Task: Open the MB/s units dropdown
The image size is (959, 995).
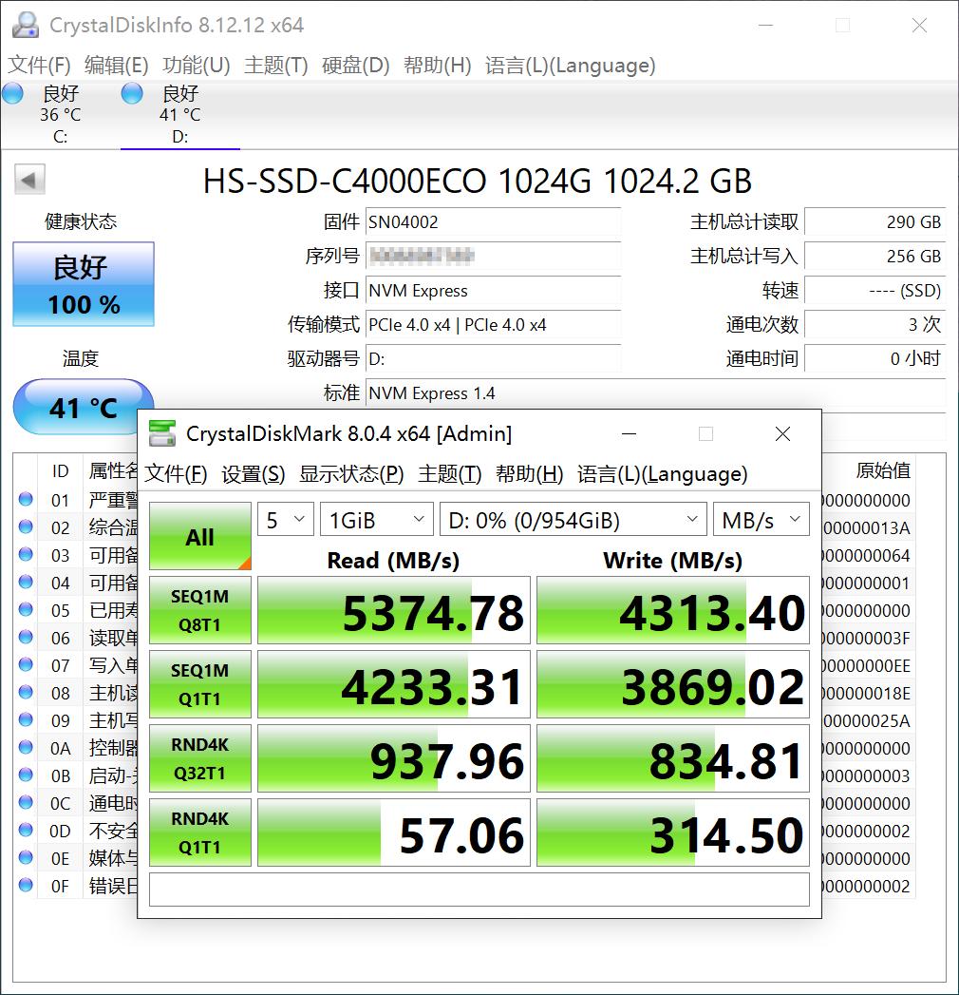Action: click(762, 519)
